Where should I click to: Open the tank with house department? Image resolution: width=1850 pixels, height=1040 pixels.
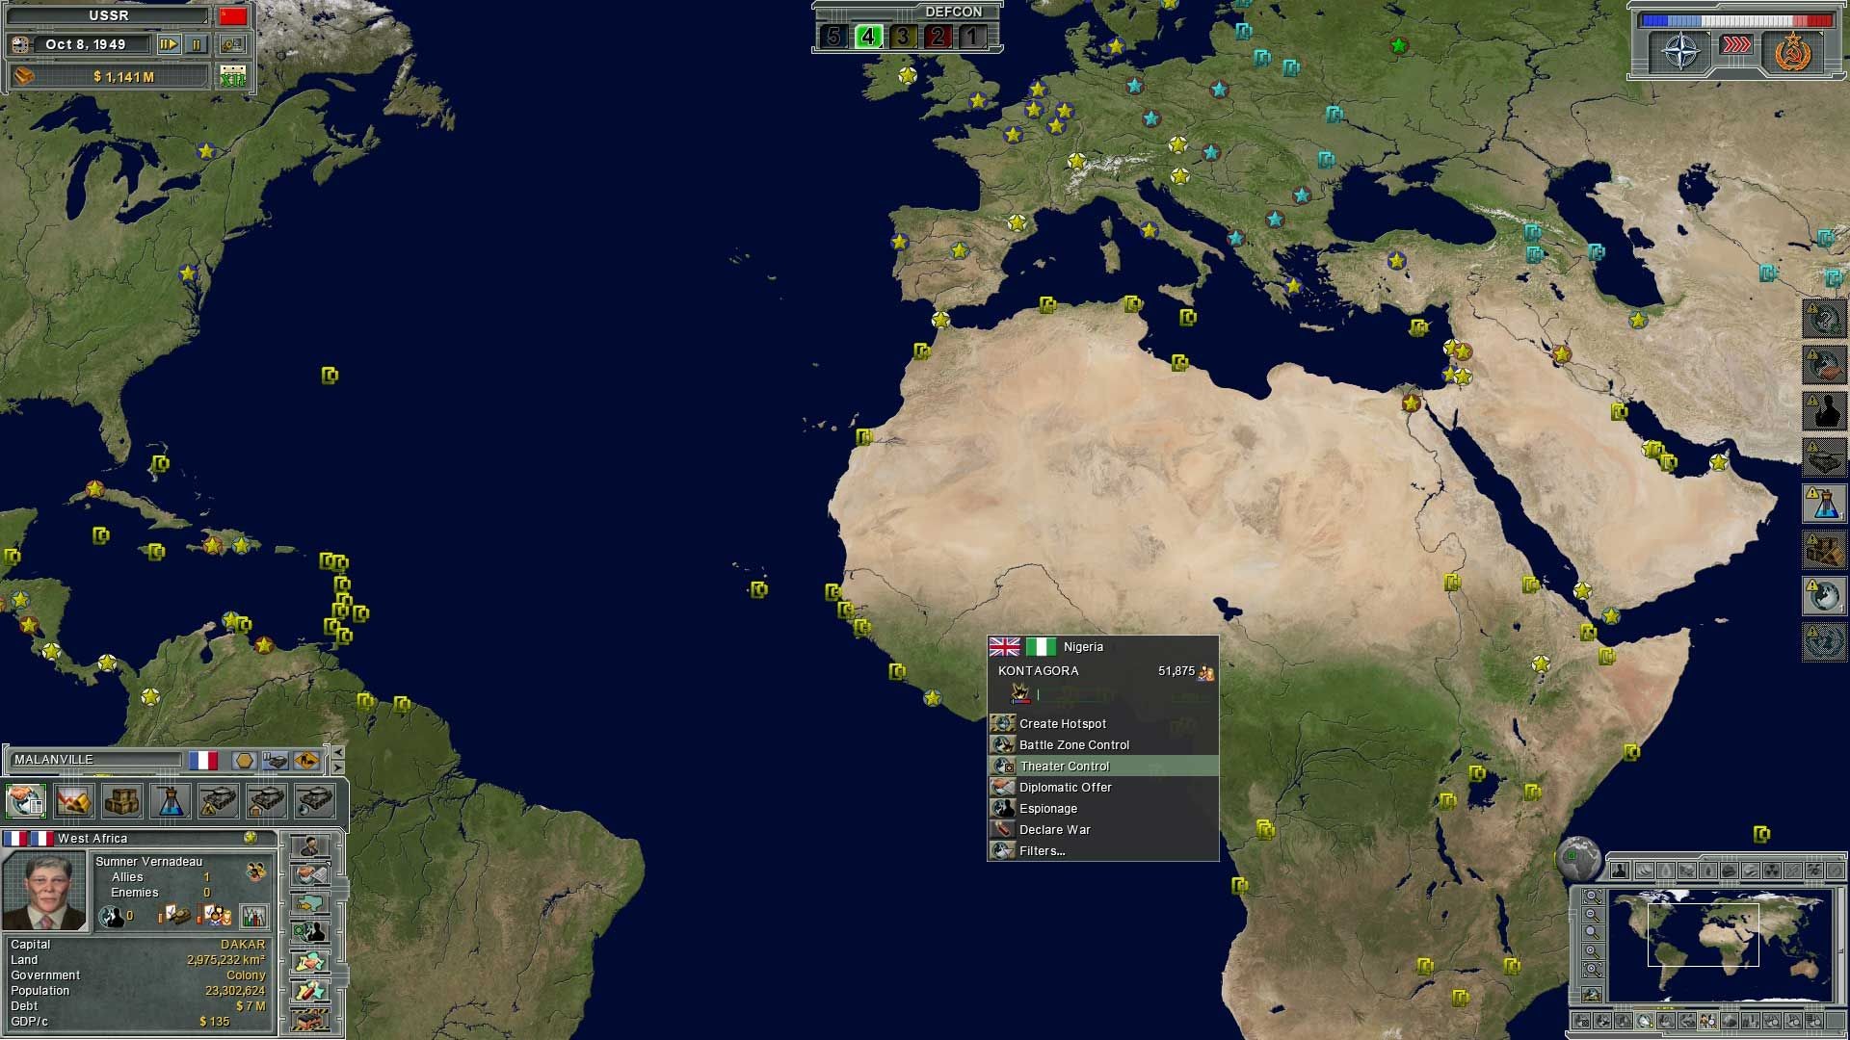(x=267, y=800)
